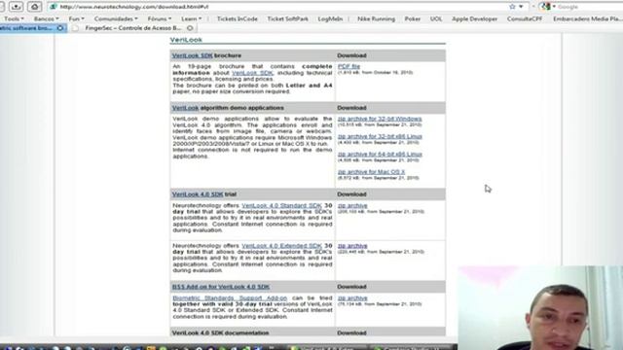Click the downloads button in the browser toolbar
The image size is (623, 350).
tap(17, 7)
